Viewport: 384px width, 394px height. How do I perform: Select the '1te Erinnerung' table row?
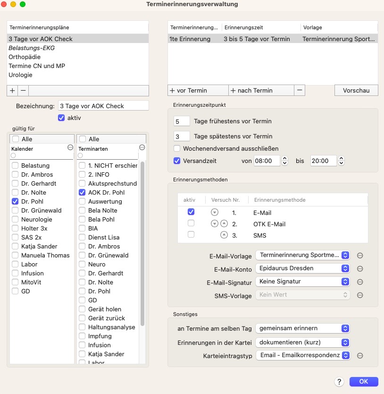tap(273, 39)
